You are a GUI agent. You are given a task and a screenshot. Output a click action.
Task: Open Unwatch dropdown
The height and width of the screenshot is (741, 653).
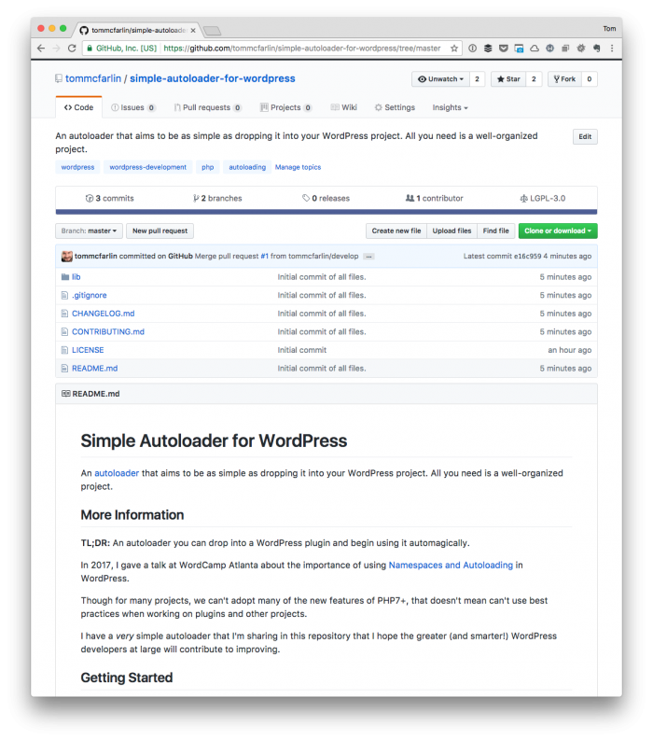click(441, 79)
